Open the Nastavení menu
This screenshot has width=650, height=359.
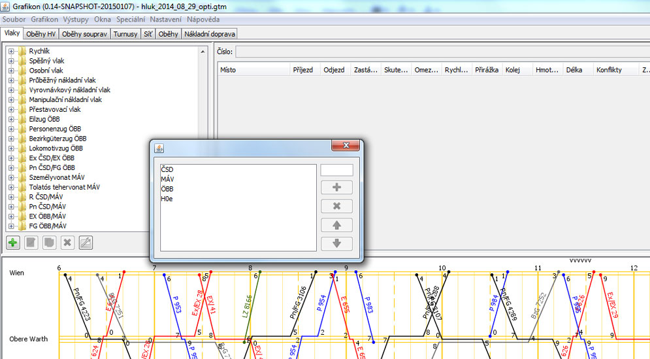pos(165,20)
